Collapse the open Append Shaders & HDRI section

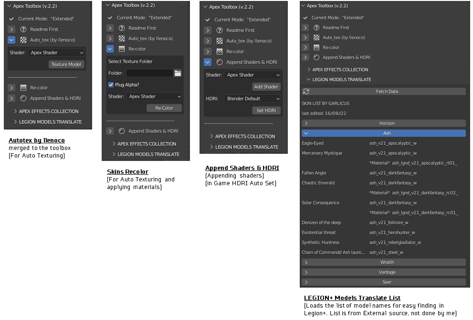(208, 62)
